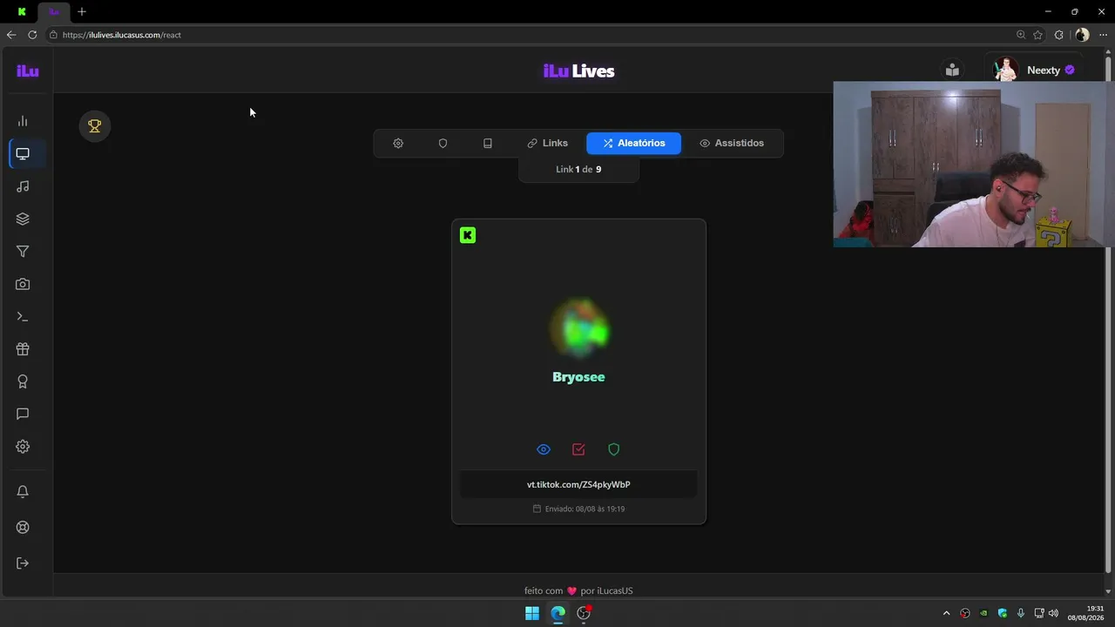1115x627 pixels.
Task: Click the iLucasUS footer credit
Action: (x=615, y=590)
